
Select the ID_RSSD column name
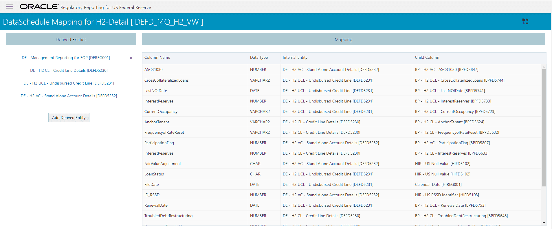coord(152,195)
